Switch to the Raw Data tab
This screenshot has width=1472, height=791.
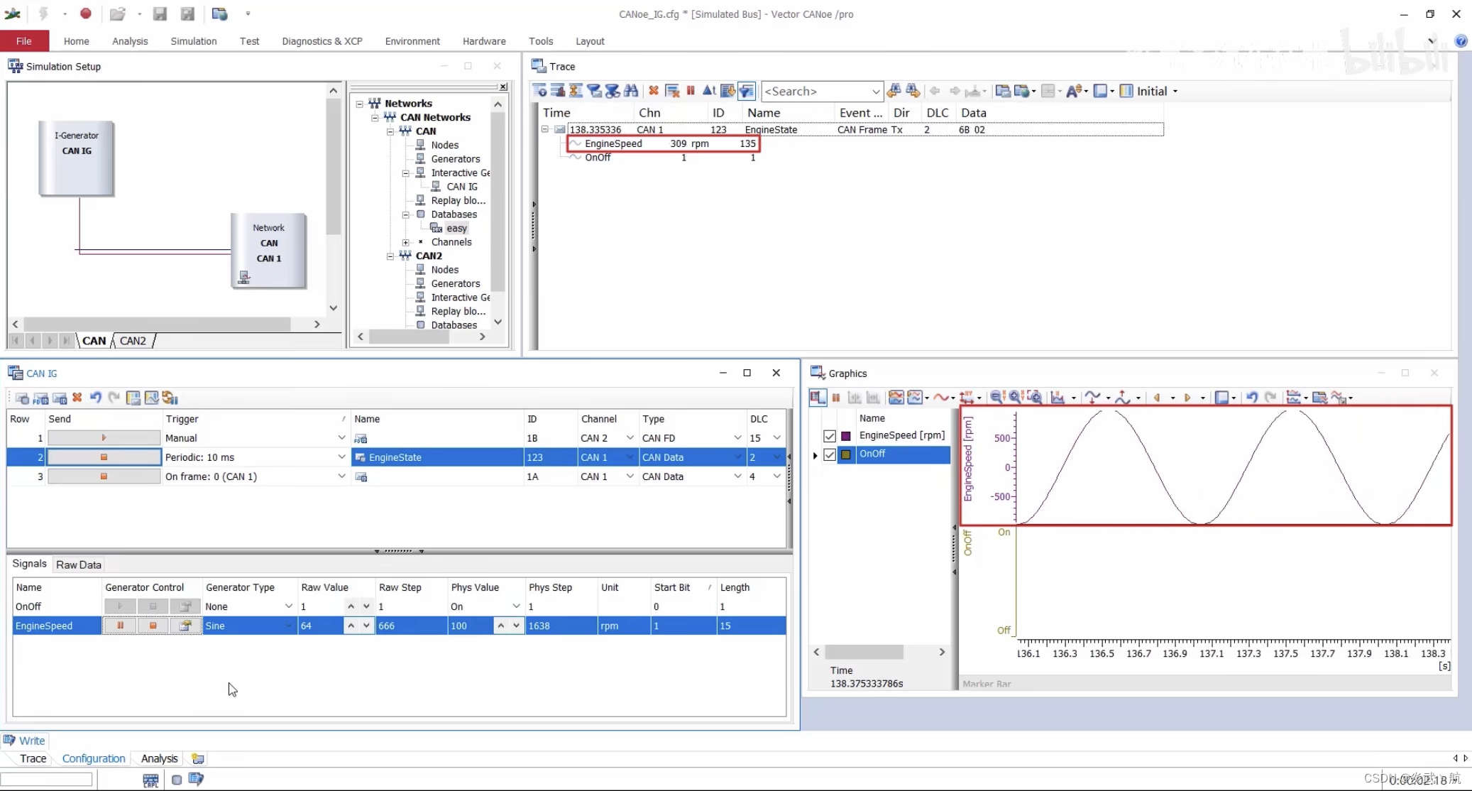pyautogui.click(x=79, y=564)
